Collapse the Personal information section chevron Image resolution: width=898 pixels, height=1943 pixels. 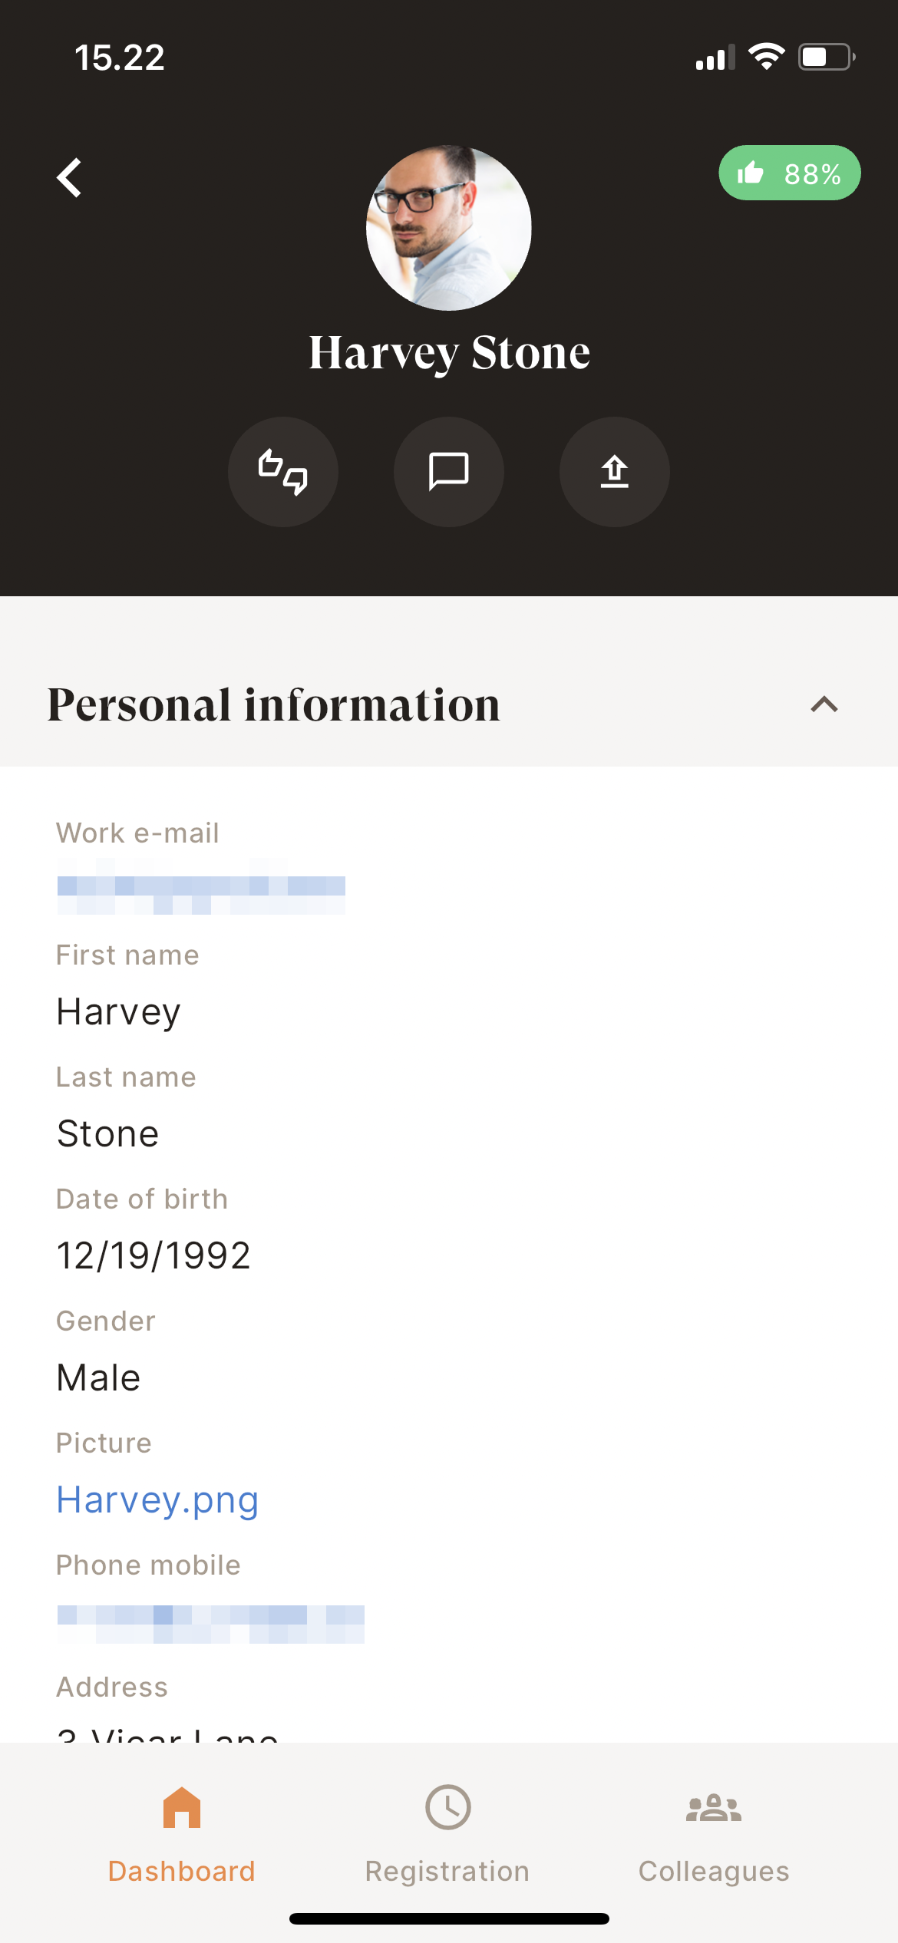[x=824, y=704]
